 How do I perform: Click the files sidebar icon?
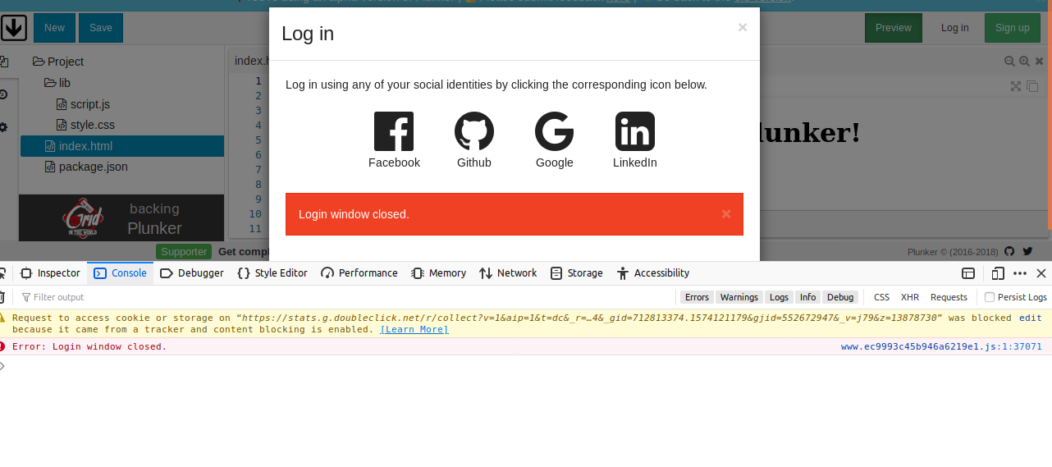3,62
